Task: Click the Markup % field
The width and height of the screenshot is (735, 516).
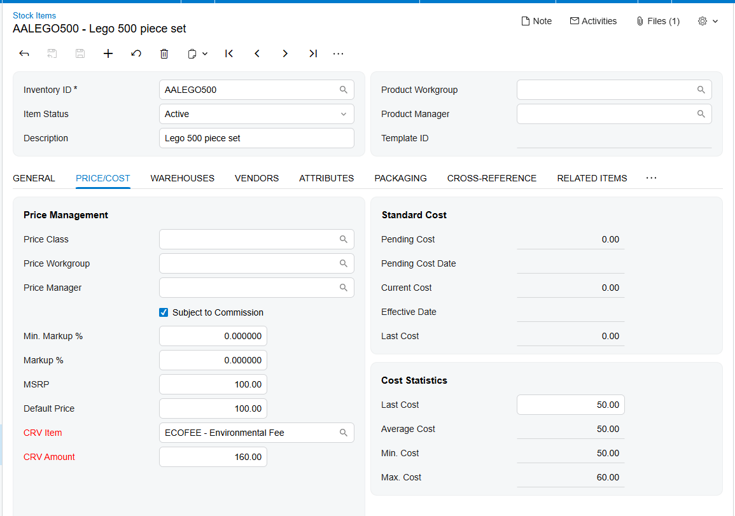Action: pos(213,360)
